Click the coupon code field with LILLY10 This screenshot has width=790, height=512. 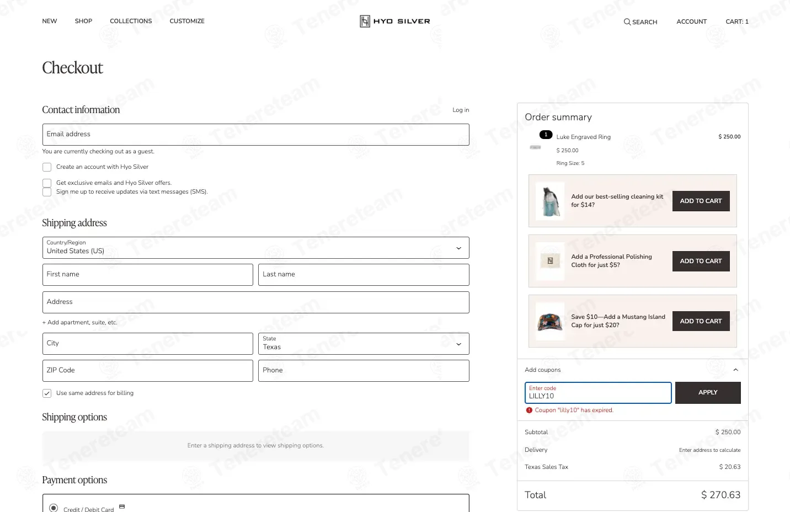pyautogui.click(x=598, y=393)
